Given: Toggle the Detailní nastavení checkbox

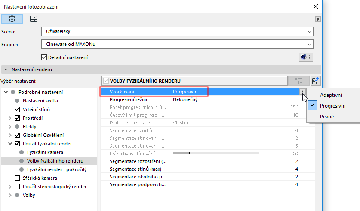Looking at the screenshot, I should click(44, 57).
